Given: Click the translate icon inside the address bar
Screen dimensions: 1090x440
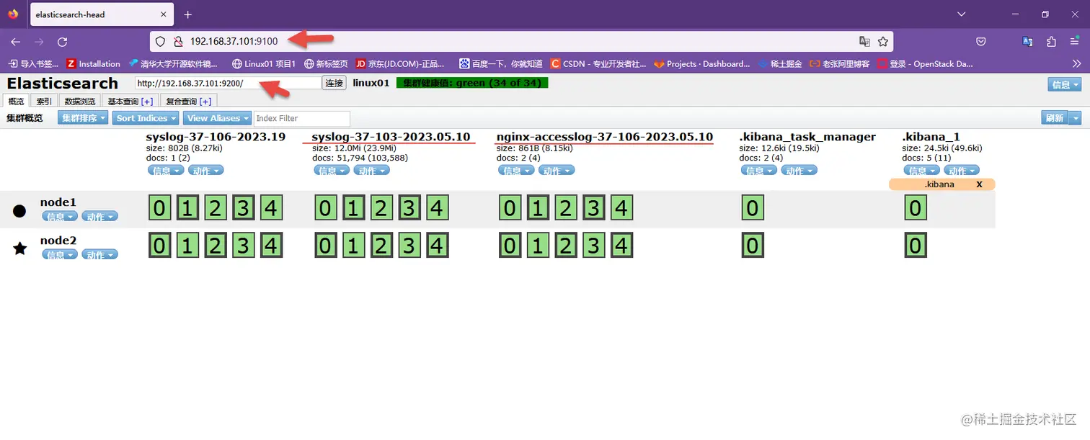Looking at the screenshot, I should 864,42.
